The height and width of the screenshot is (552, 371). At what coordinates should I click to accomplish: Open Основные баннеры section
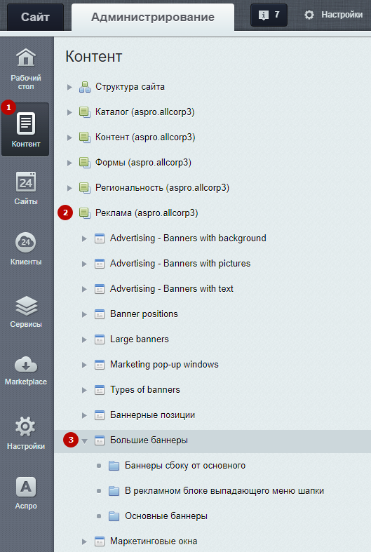tap(166, 516)
